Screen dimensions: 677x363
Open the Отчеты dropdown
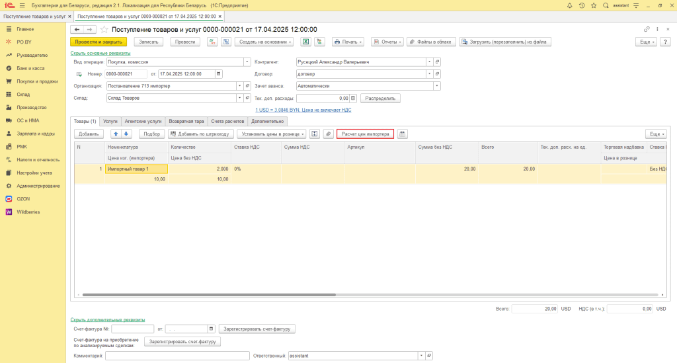[387, 42]
